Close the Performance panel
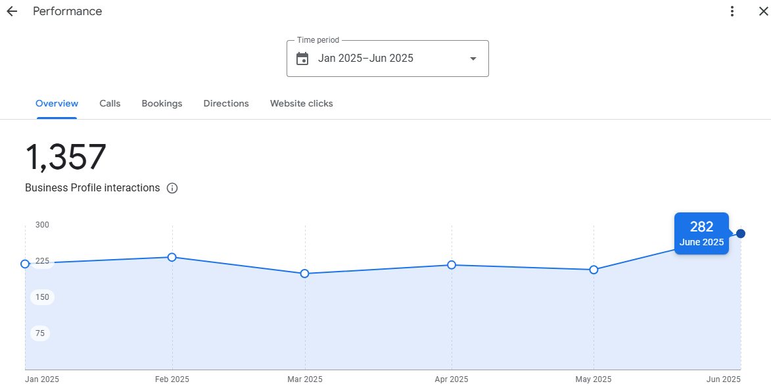Image resolution: width=771 pixels, height=386 pixels. coord(763,12)
